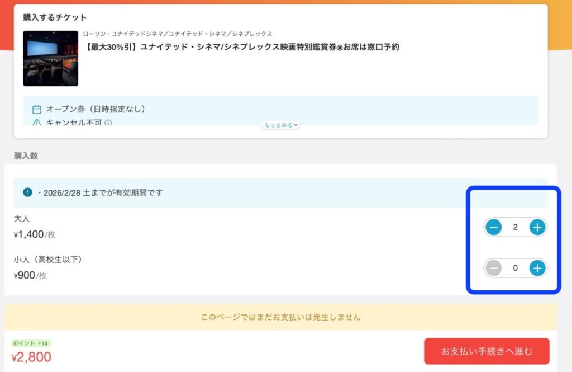Click the ポイント +14 badge
Image resolution: width=572 pixels, height=372 pixels.
(x=31, y=343)
